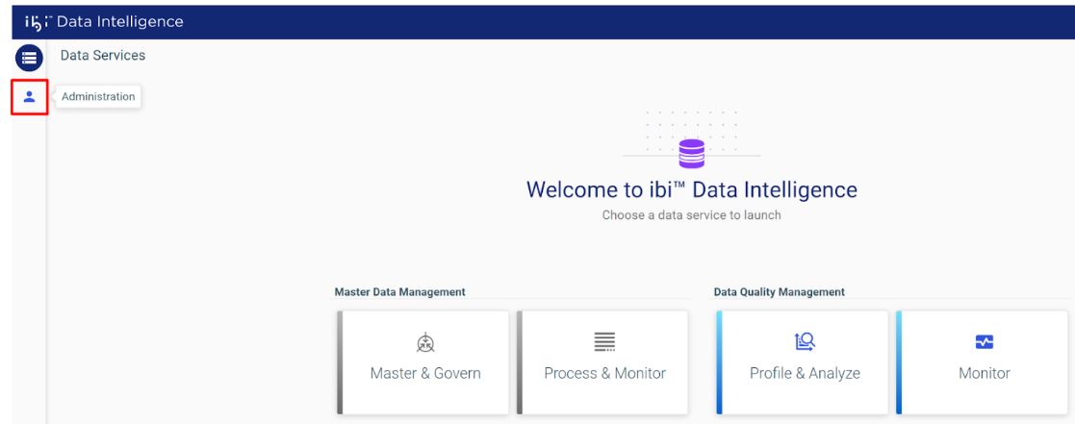
Task: Click the Master Data Management heading
Action: pyautogui.click(x=399, y=291)
